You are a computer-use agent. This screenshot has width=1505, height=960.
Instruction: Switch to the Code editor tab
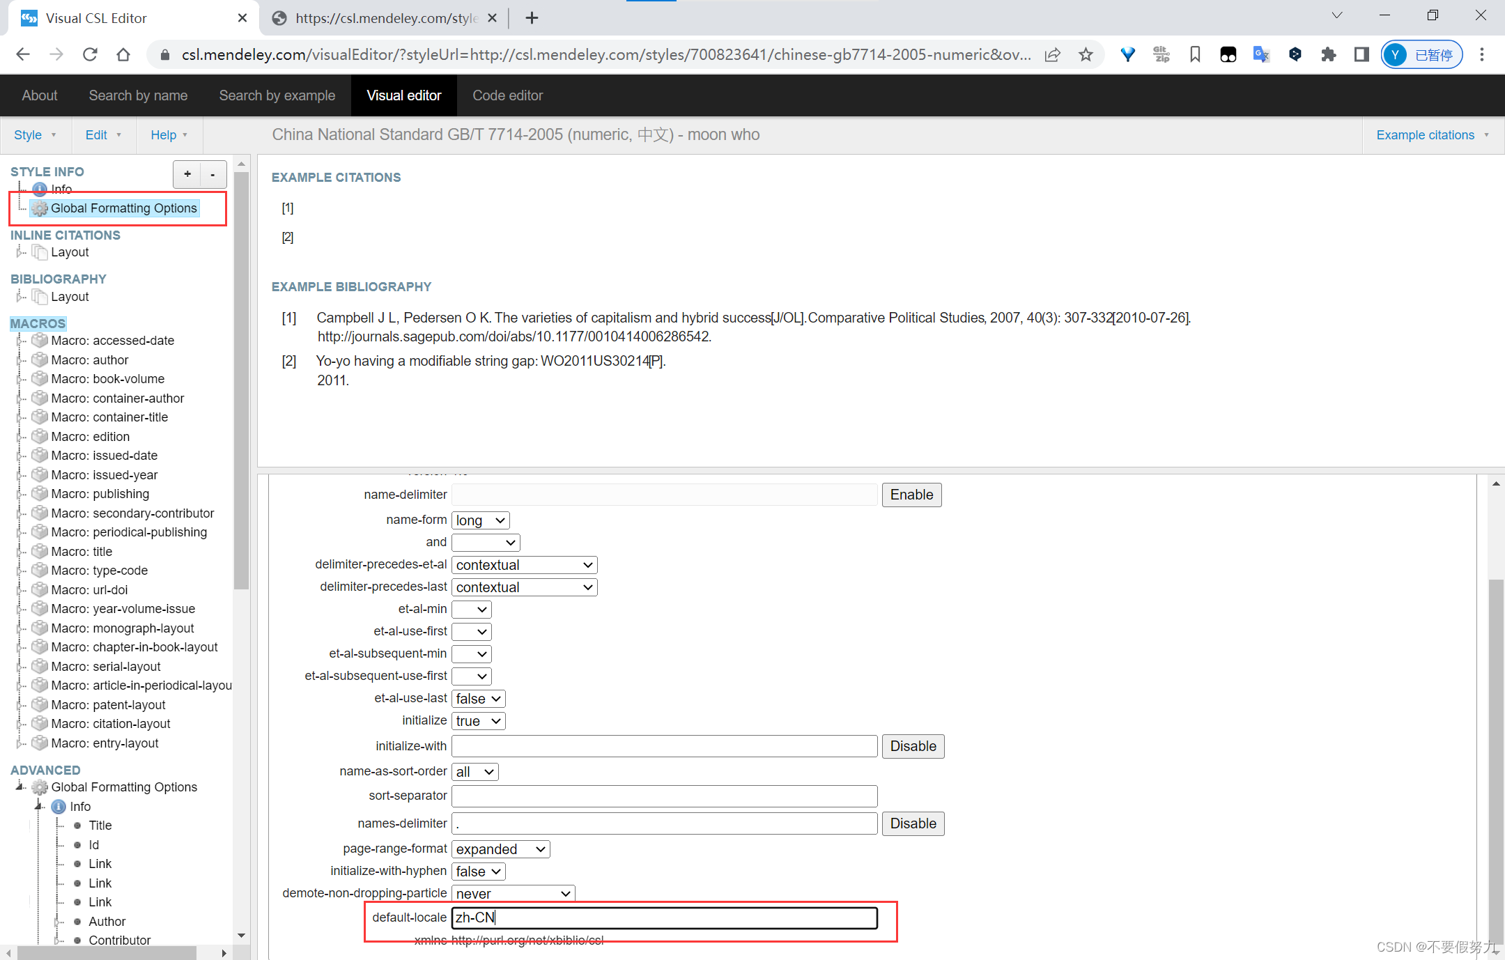(x=507, y=95)
